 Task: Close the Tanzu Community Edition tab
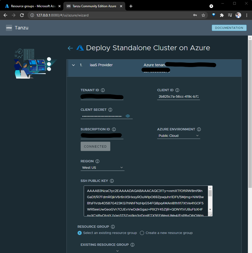[x=121, y=6]
